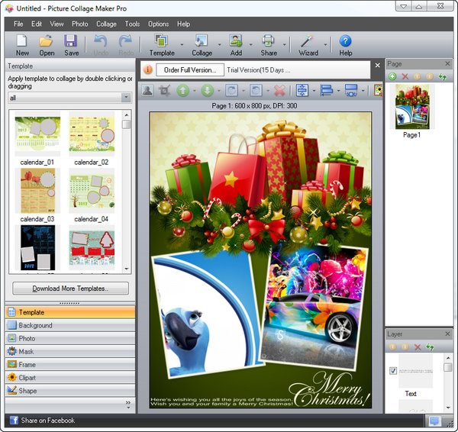458x432 pixels.
Task: Select the Crop tool icon
Action: pyautogui.click(x=165, y=91)
